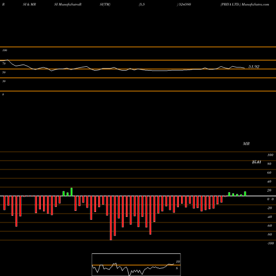Click the longest red histogram bar reaching -100
The width and height of the screenshot is (276, 276).
(x=111, y=218)
